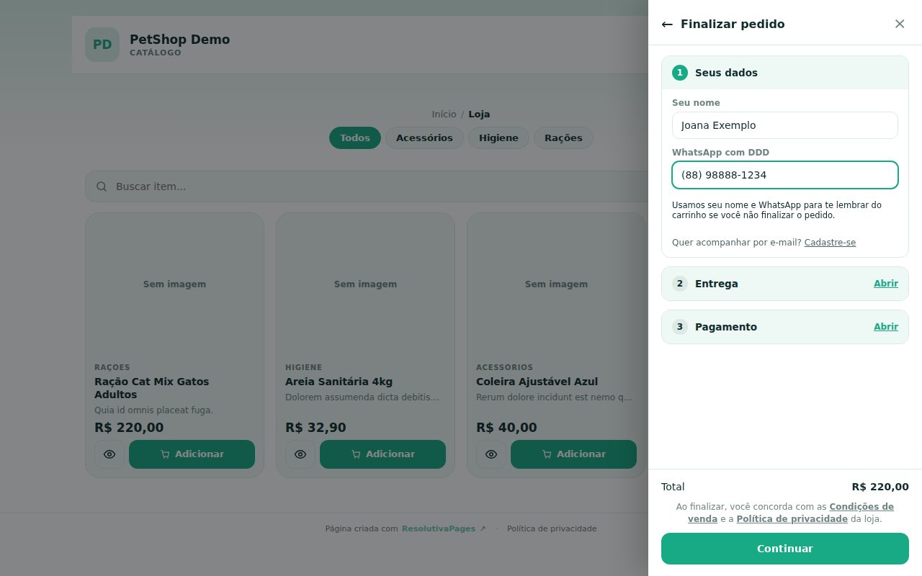
Task: Open the ResolutivaPages footer link
Action: (444, 528)
